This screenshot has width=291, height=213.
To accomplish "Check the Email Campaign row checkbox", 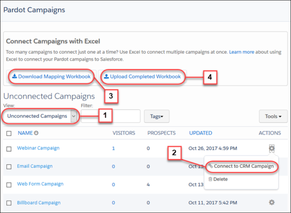I will (9, 167).
